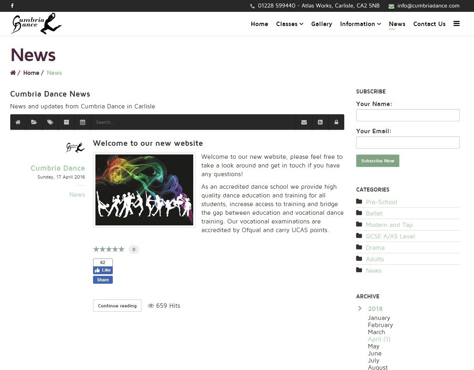474x370 pixels.
Task: Click the tags icon in blog toolbar
Action: click(x=50, y=122)
